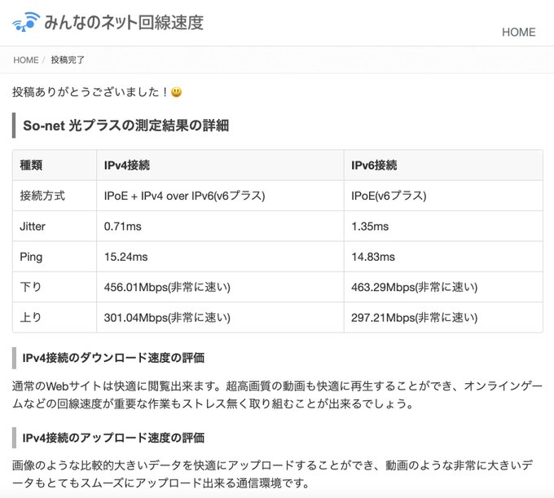This screenshot has width=554, height=498.
Task: Select the 463.29Mbps download value
Action: point(414,288)
